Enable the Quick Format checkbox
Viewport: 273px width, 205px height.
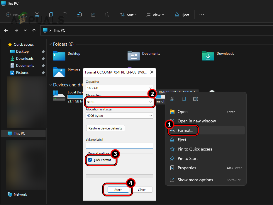89,160
